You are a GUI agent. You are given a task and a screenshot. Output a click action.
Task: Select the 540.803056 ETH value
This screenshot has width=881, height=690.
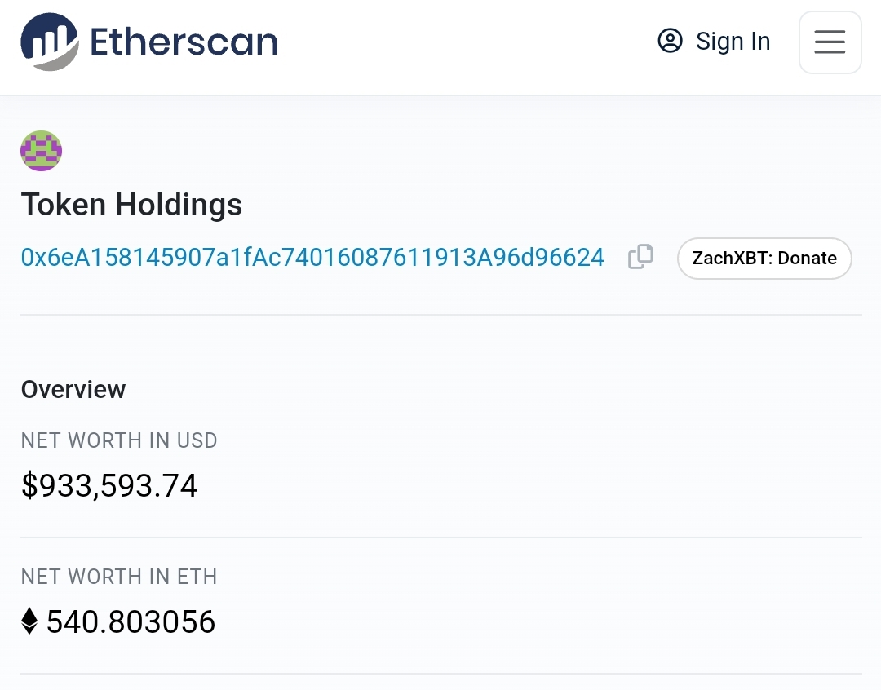click(131, 622)
